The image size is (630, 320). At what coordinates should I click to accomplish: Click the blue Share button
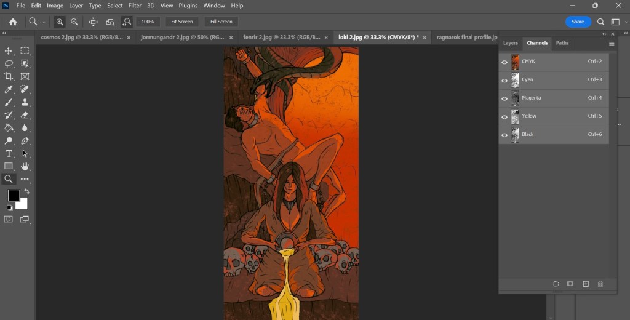(578, 22)
